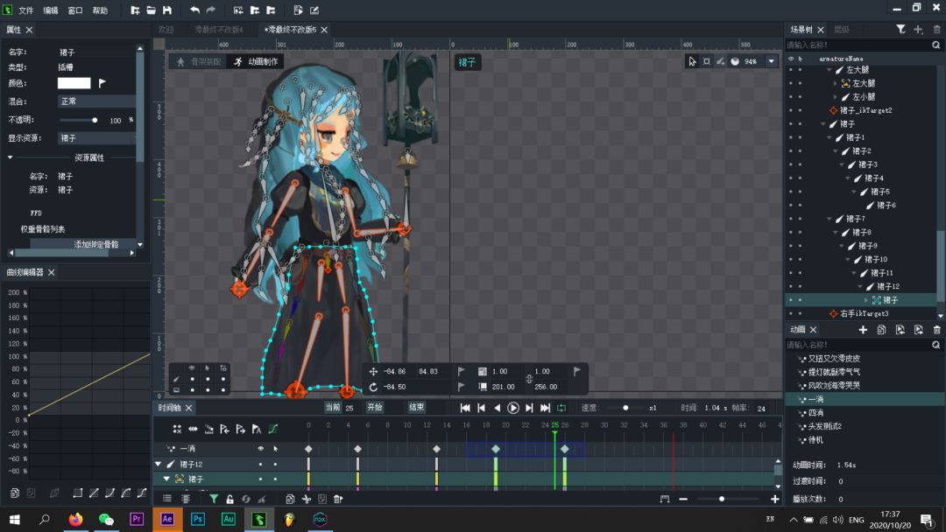The width and height of the screenshot is (946, 532).
Task: Expand the 左小腿 bone node
Action: (x=836, y=96)
